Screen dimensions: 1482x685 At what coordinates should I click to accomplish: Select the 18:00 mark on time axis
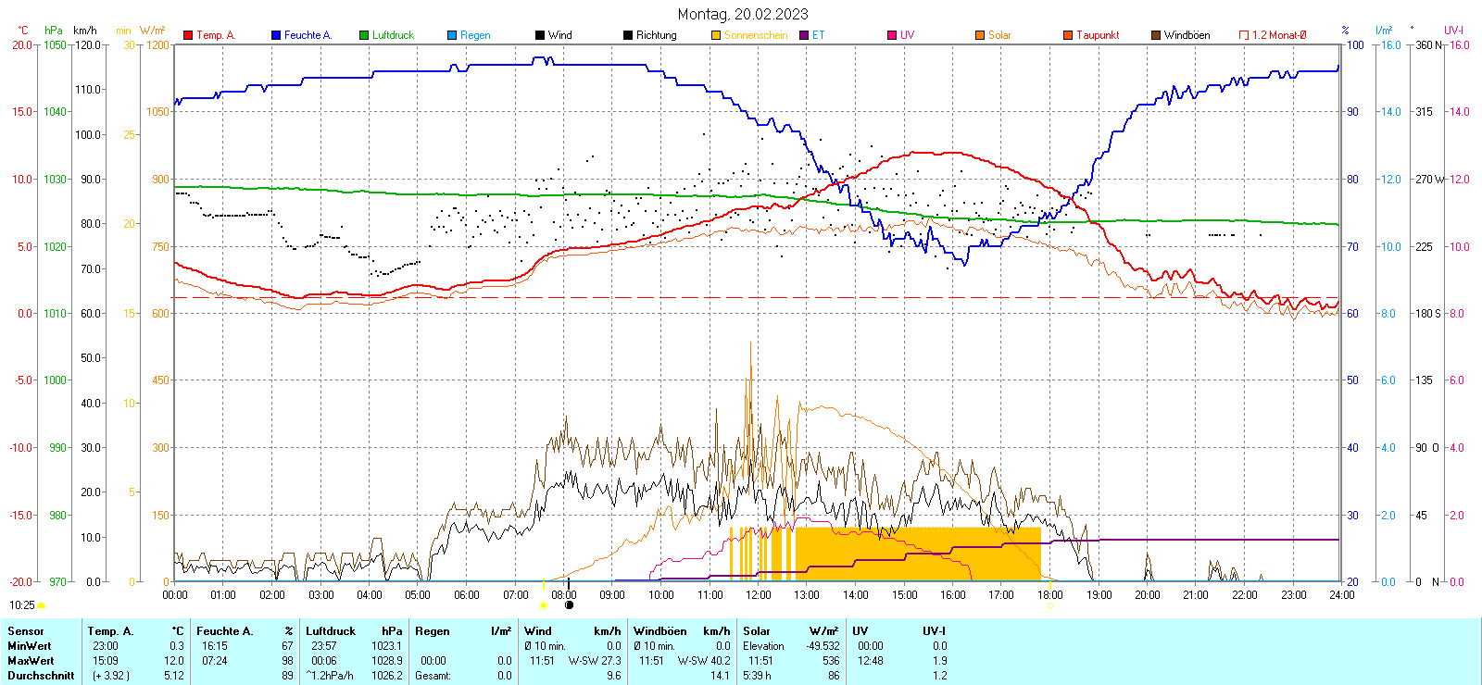pos(1049,594)
